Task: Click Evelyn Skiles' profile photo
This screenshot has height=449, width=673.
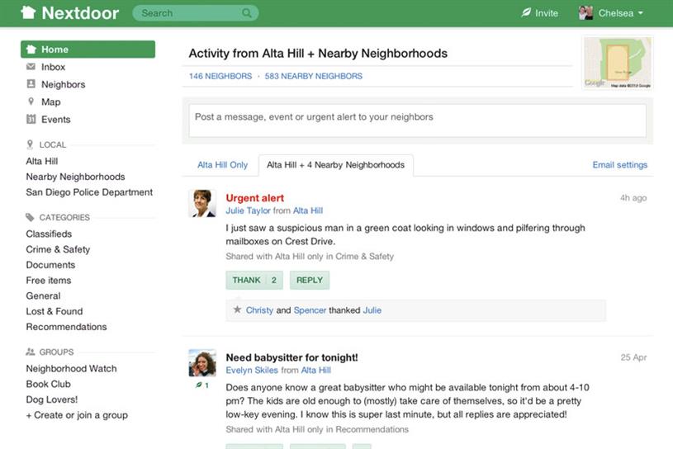Action: pyautogui.click(x=202, y=363)
